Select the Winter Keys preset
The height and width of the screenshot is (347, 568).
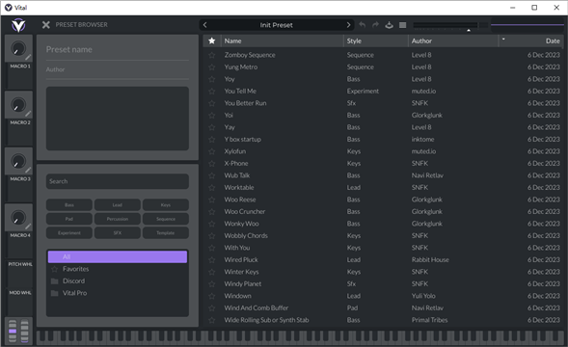tap(383, 272)
